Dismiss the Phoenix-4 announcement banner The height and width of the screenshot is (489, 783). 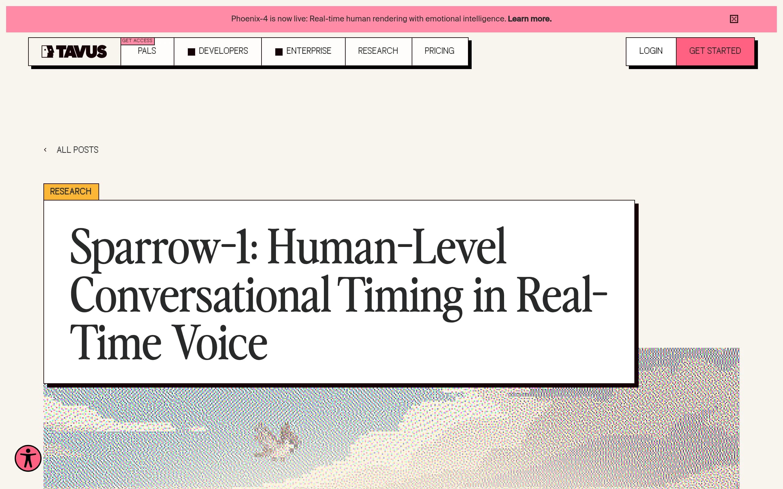[x=734, y=19]
